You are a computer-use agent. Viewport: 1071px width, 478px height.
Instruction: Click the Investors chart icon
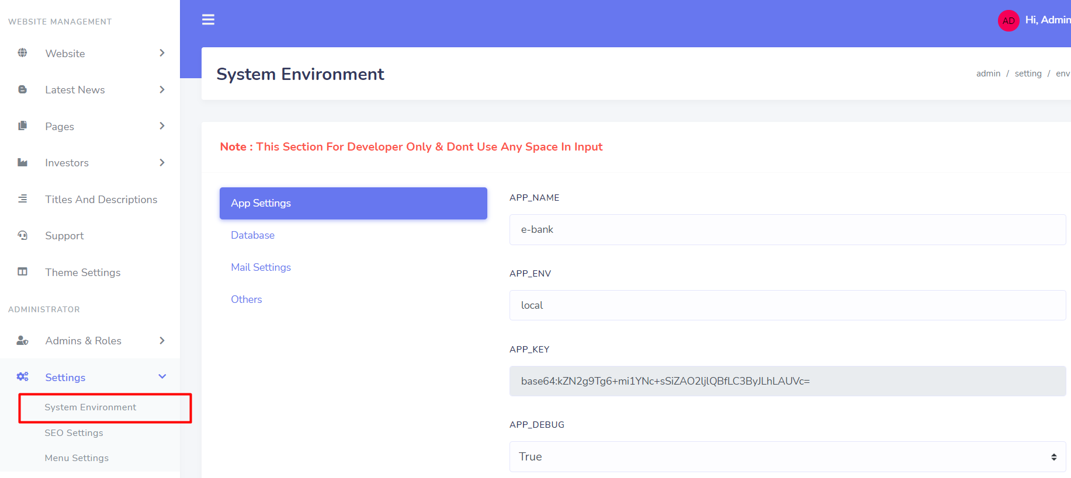pyautogui.click(x=22, y=163)
